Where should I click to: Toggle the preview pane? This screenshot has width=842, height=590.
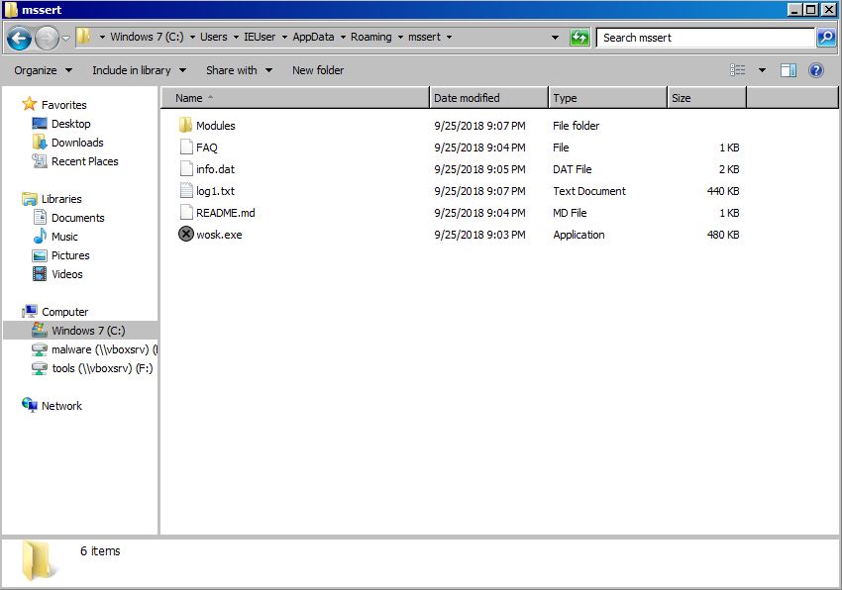coord(788,70)
